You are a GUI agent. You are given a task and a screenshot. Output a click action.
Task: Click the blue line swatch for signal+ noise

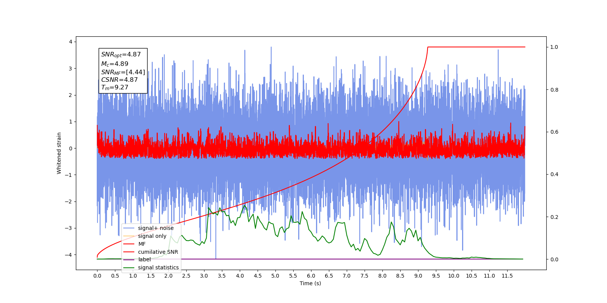tap(129, 228)
